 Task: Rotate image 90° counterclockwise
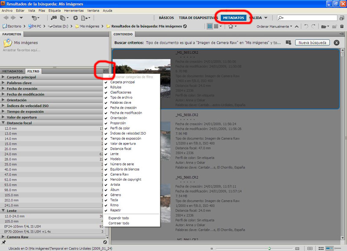(x=306, y=26)
